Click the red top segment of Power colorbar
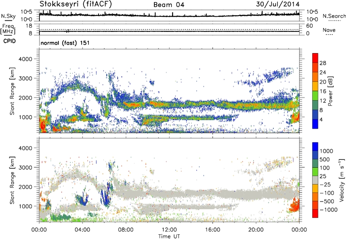 click(x=315, y=58)
